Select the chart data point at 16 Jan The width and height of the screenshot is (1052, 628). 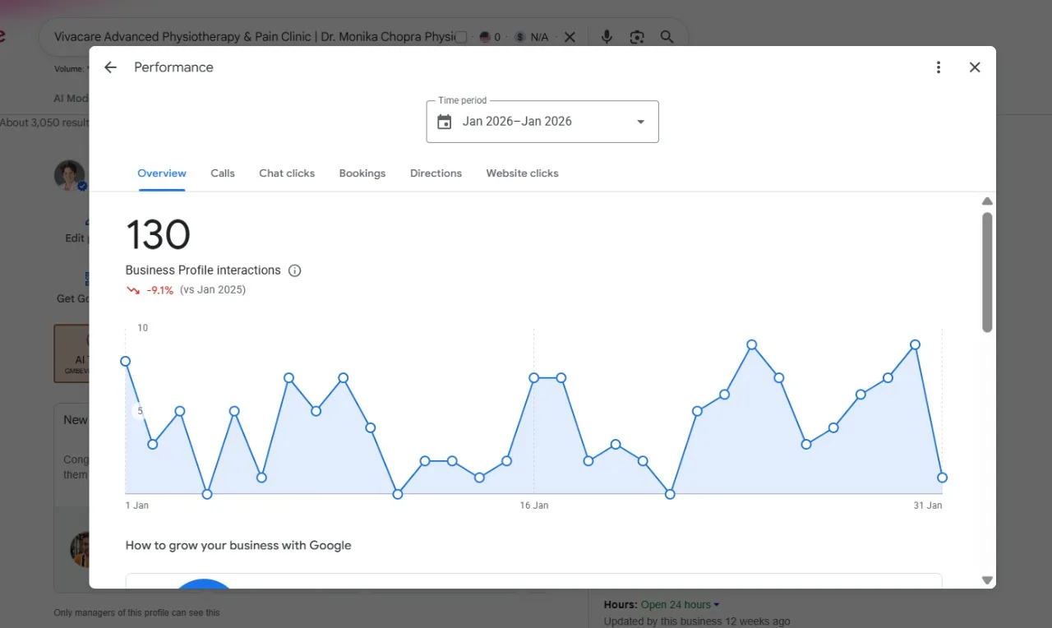(x=534, y=377)
